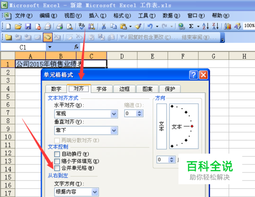
Task: Open the 帮助 Help menu
Action: 220,16
